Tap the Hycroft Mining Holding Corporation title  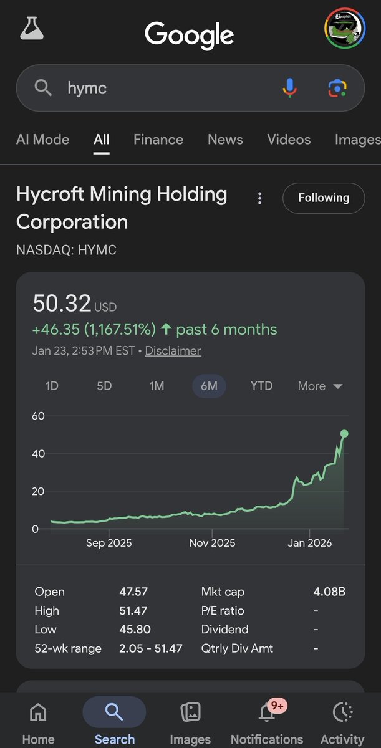(x=122, y=208)
